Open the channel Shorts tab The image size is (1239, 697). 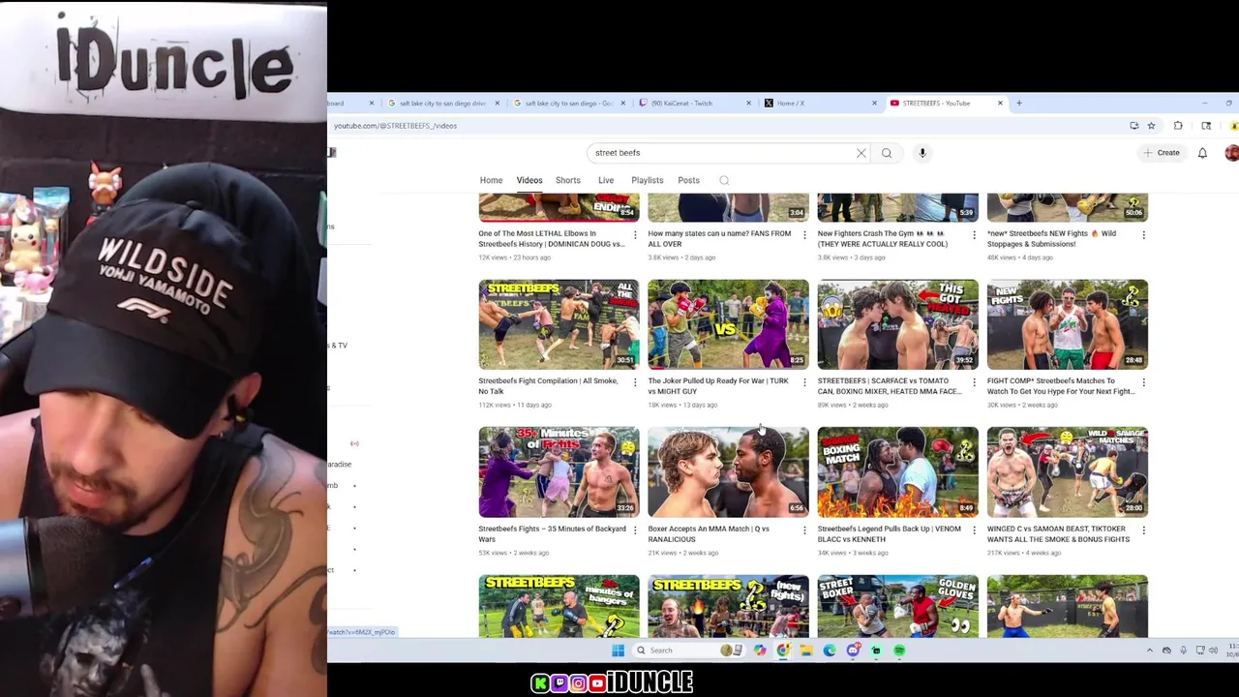tap(568, 180)
